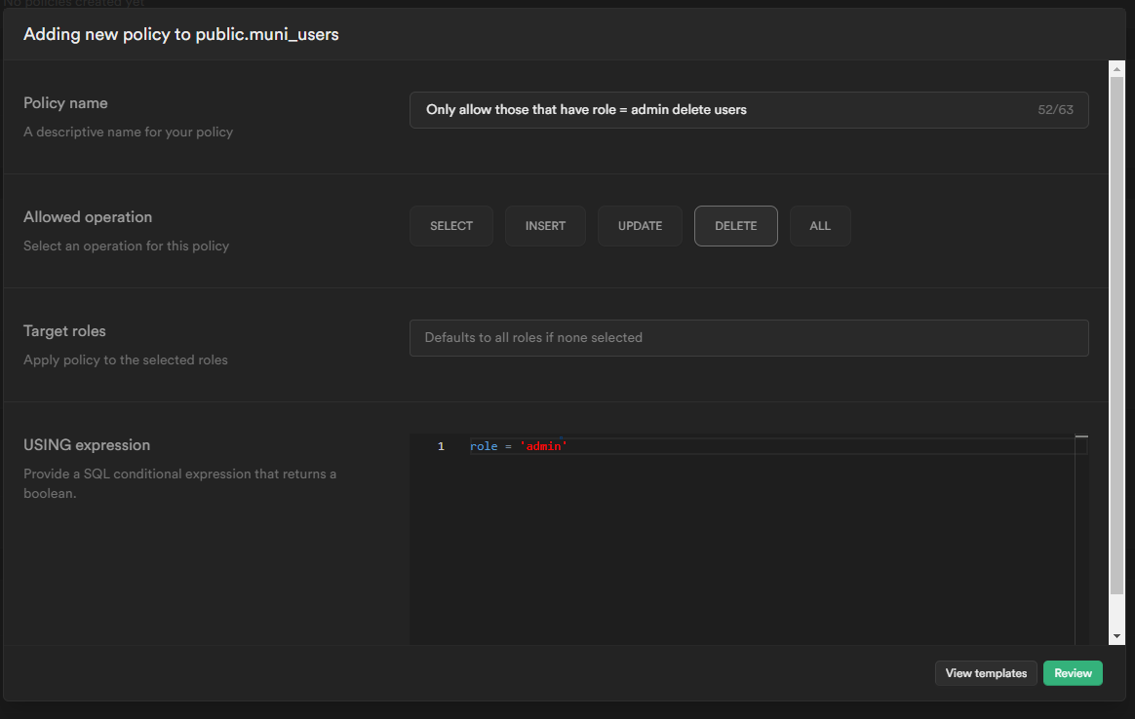Click the 'admin' string in the expression
The image size is (1135, 719).
tap(544, 446)
